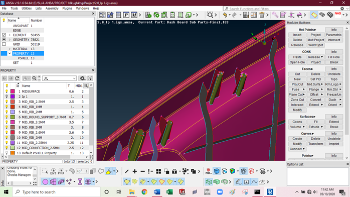Screen dimensions: 350x197
Task: Open the Mid.Surfa. submenu arrow
Action: 322,84
